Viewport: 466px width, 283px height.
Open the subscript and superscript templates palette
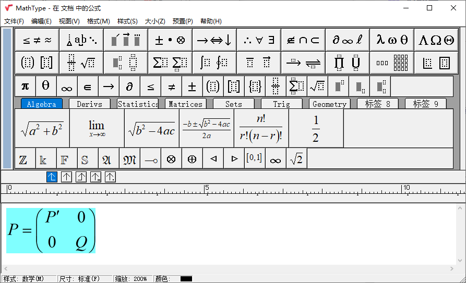click(x=126, y=63)
